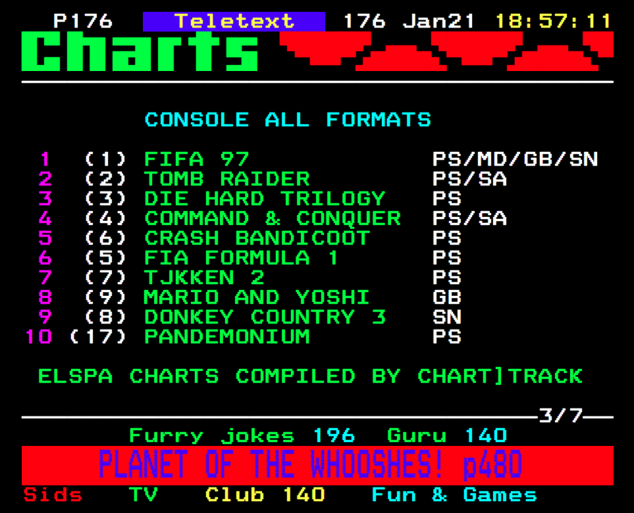634x513 pixels.
Task: Select the TOMB RAIDER chart entry
Action: click(227, 179)
